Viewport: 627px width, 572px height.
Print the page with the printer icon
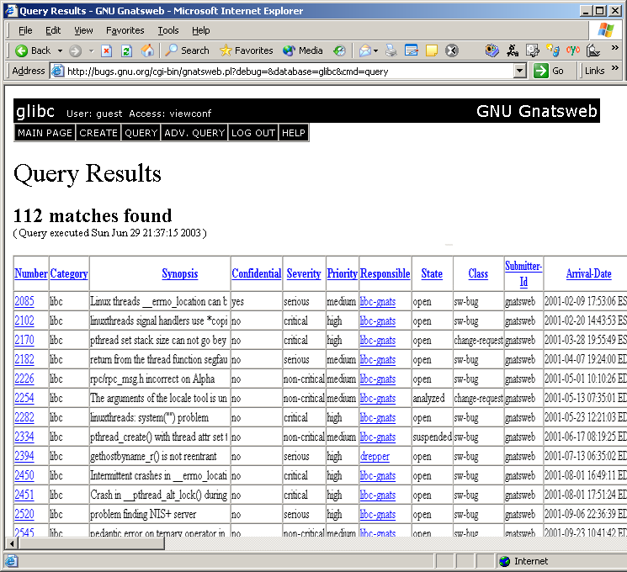(391, 50)
